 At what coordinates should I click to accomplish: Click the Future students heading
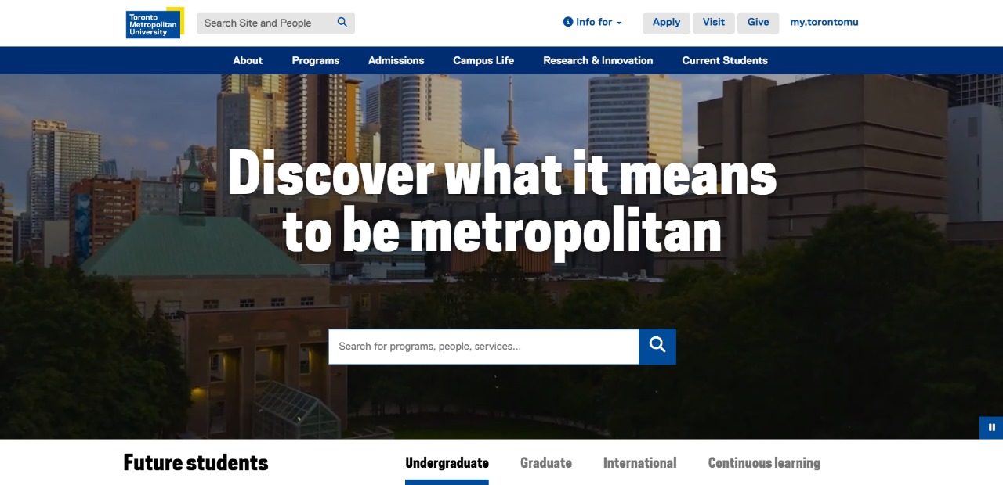click(196, 463)
